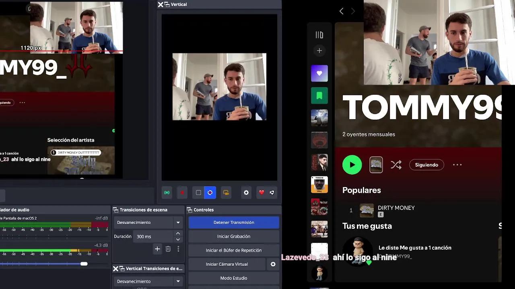
Task: Close the Vertical Transiciones de escena dock
Action: coord(115,269)
